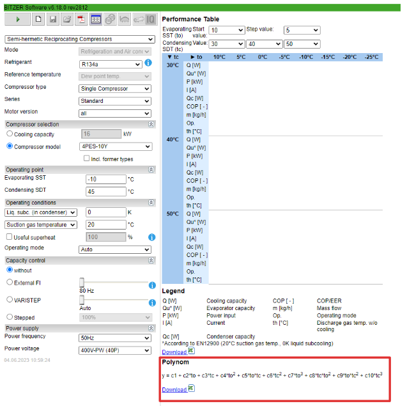The image size is (407, 406).
Task: Click the compressor IQ module icon
Action: coord(145,19)
